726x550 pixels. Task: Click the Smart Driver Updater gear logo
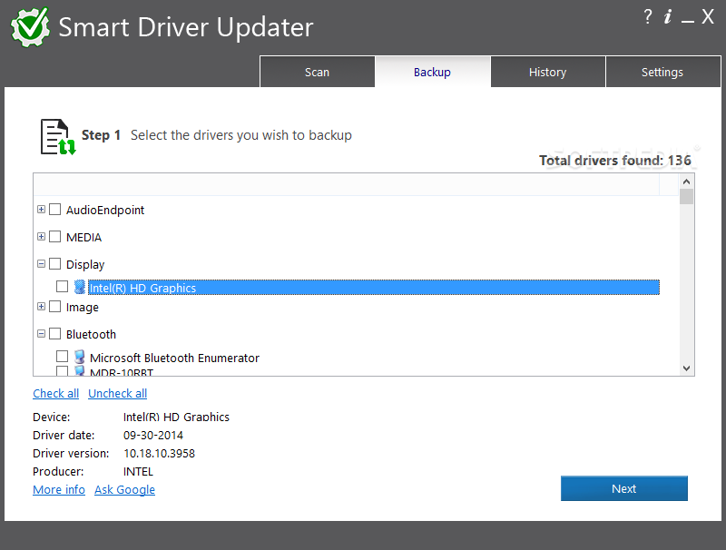tap(30, 27)
